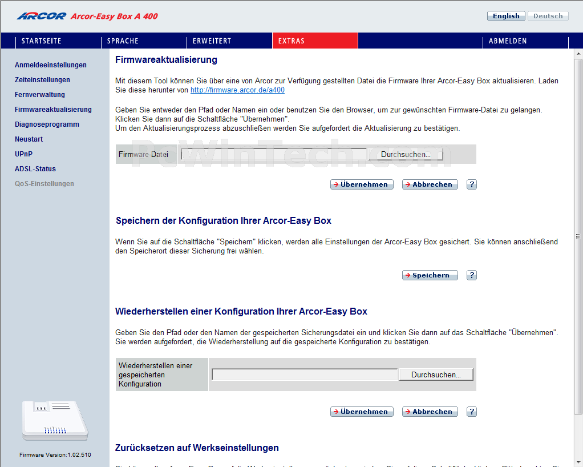The width and height of the screenshot is (583, 467).
Task: Save configuration with Speichern button
Action: (430, 275)
